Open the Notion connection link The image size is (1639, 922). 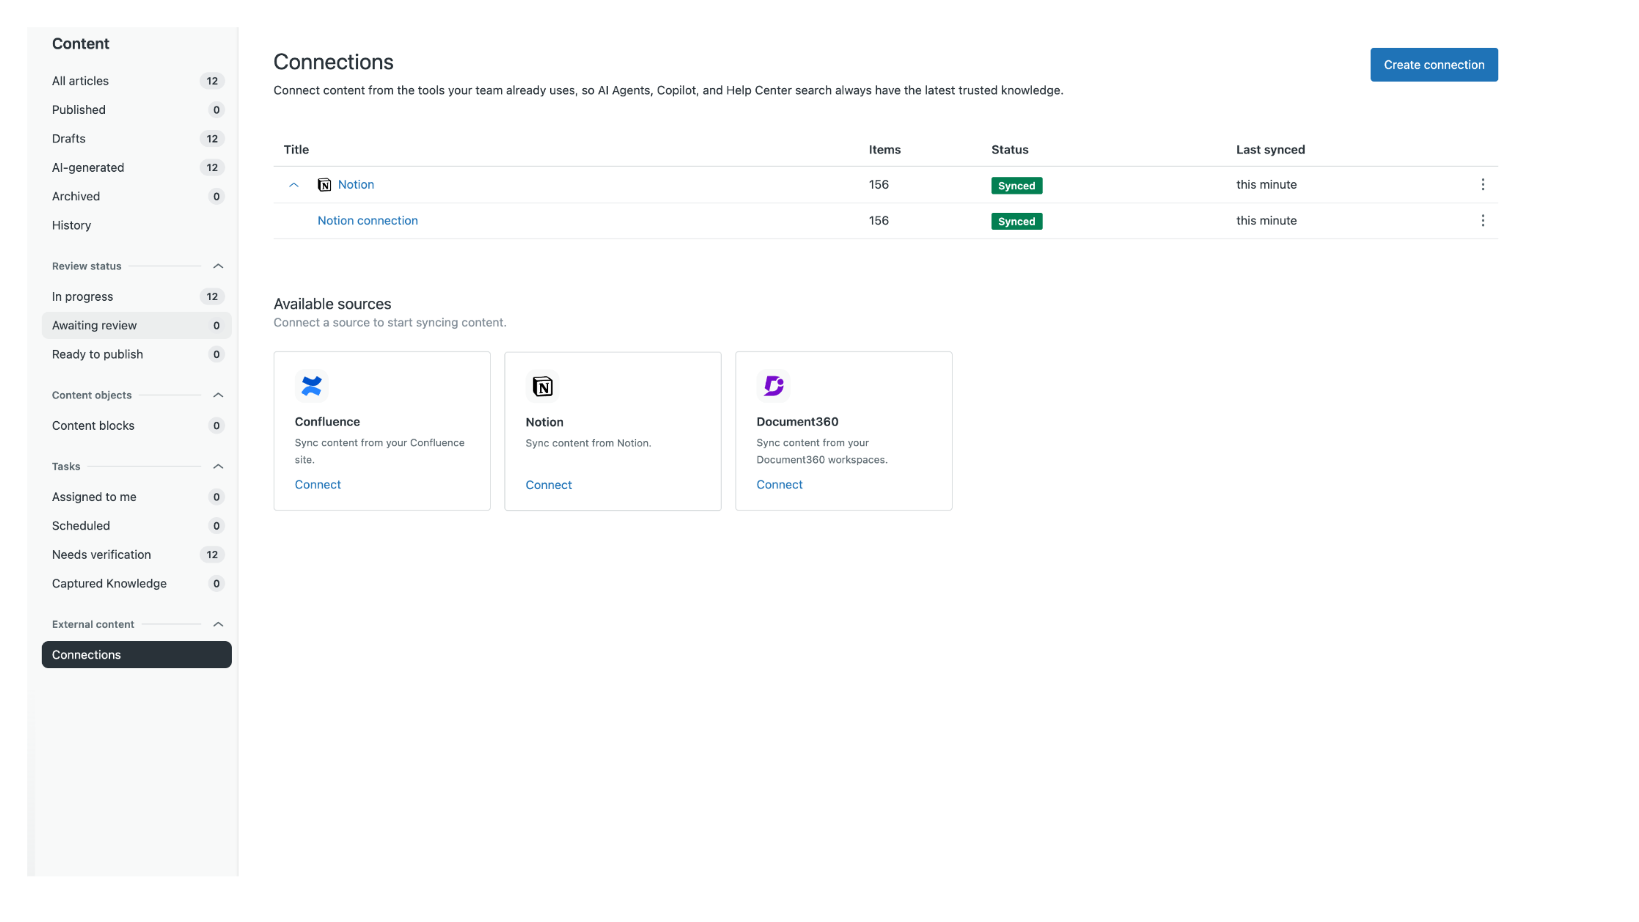point(367,220)
